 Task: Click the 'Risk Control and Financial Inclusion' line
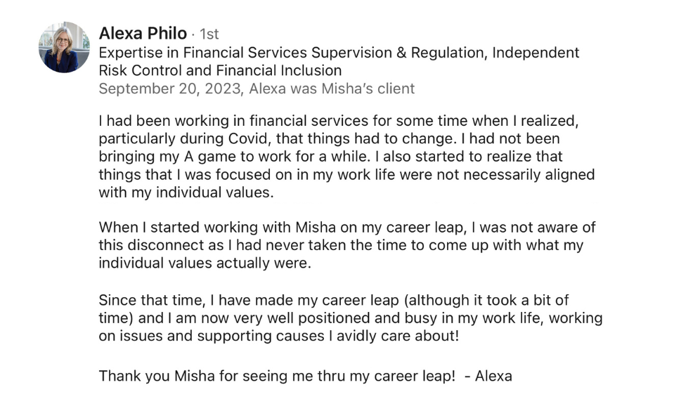(x=220, y=70)
